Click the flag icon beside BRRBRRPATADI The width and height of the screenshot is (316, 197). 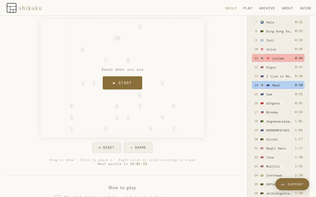click(x=262, y=130)
